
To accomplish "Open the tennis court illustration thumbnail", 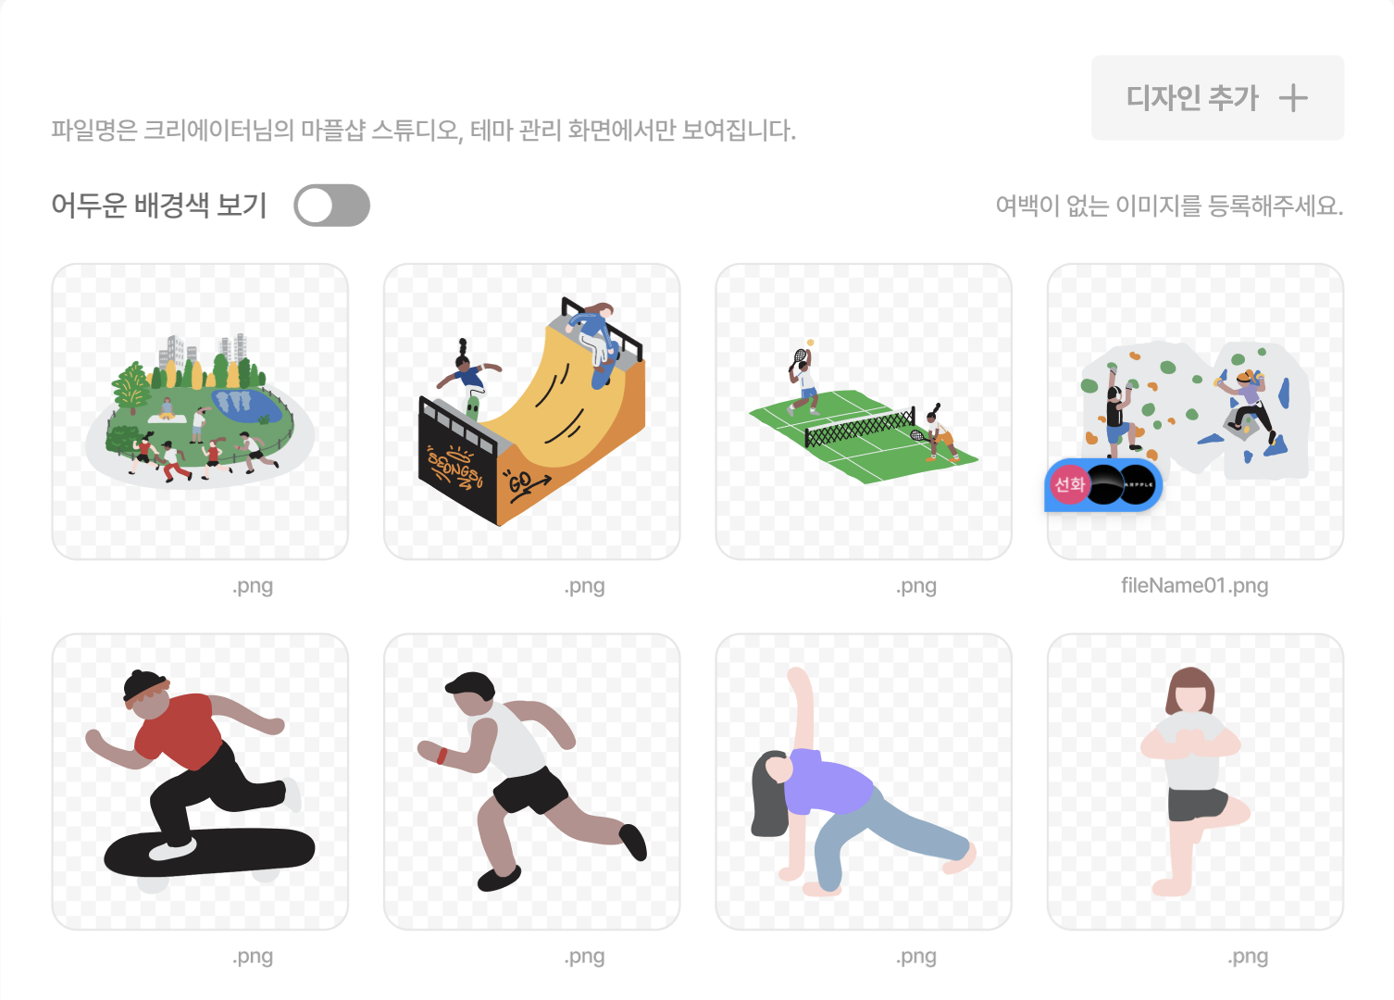I will click(x=864, y=412).
